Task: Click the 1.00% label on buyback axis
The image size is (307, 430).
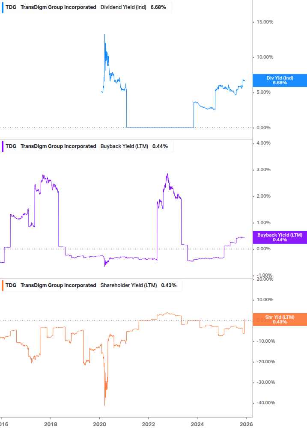Action: [x=263, y=222]
